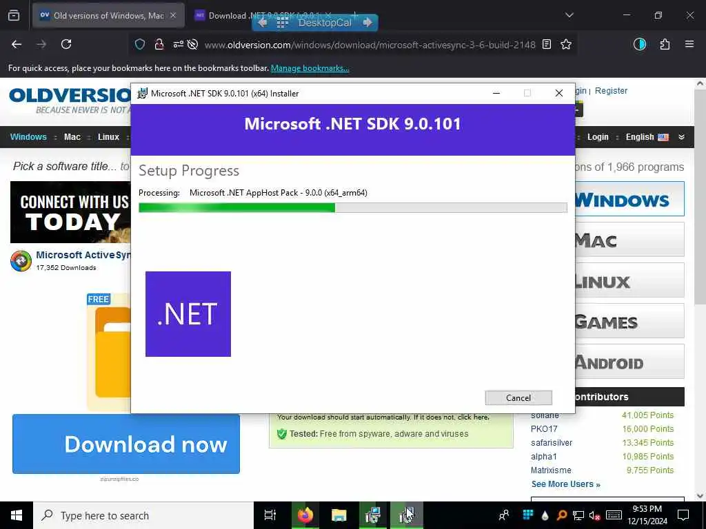Select the Linux category banner
The width and height of the screenshot is (706, 529).
[629, 280]
